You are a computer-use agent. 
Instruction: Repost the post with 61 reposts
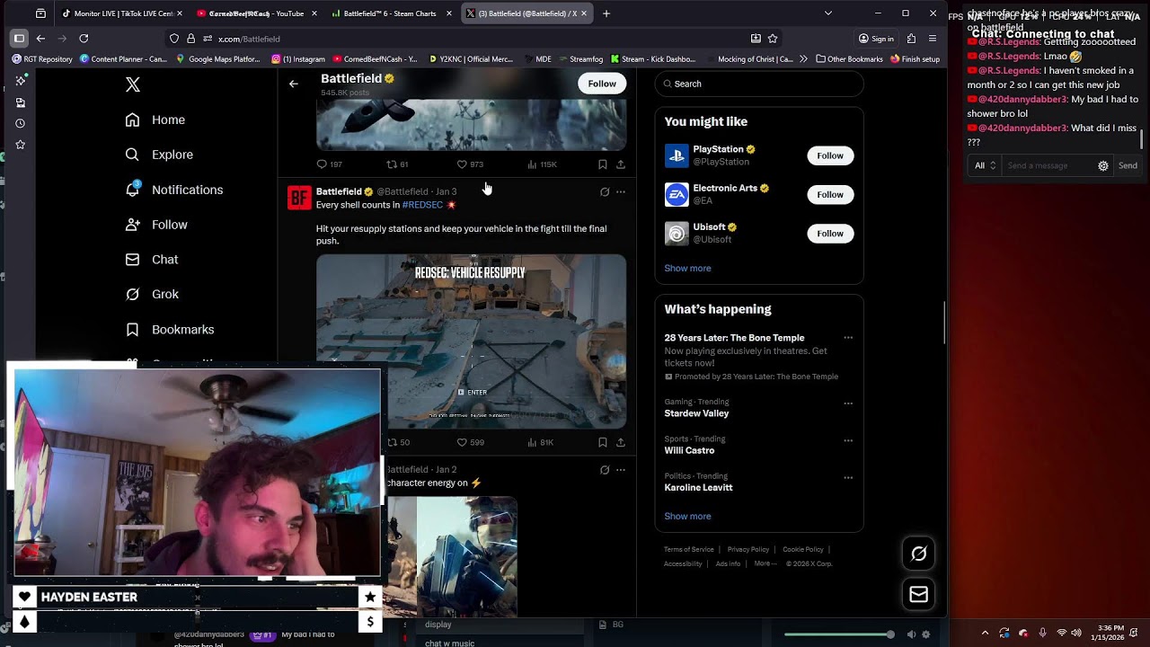pyautogui.click(x=397, y=164)
